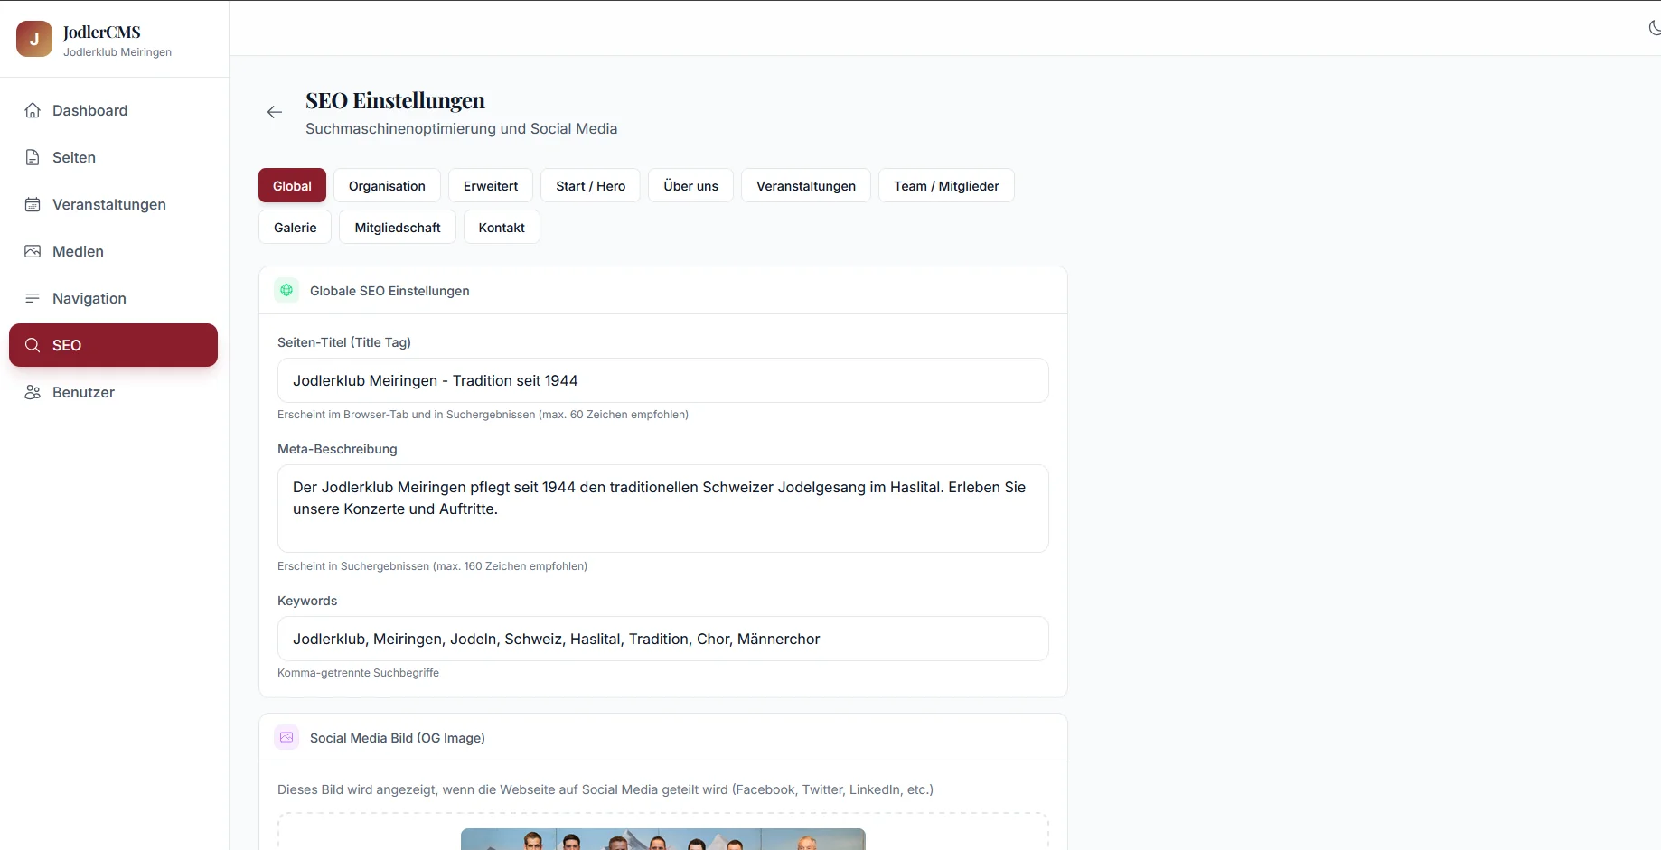Toggle dark mode with the moon icon

tap(1653, 28)
